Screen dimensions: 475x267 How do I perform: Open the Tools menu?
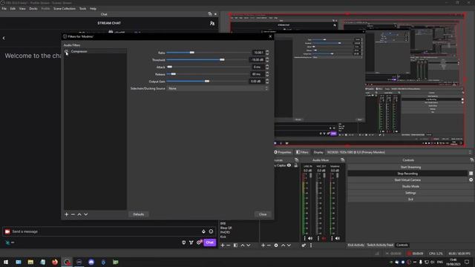click(82, 8)
